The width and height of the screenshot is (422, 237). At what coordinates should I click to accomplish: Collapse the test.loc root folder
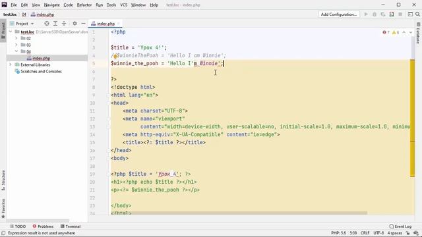point(11,32)
